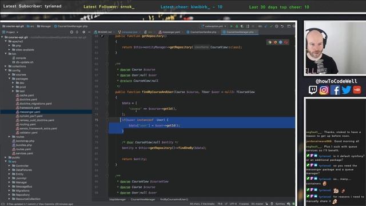Expand the collections folder

(6, 66)
